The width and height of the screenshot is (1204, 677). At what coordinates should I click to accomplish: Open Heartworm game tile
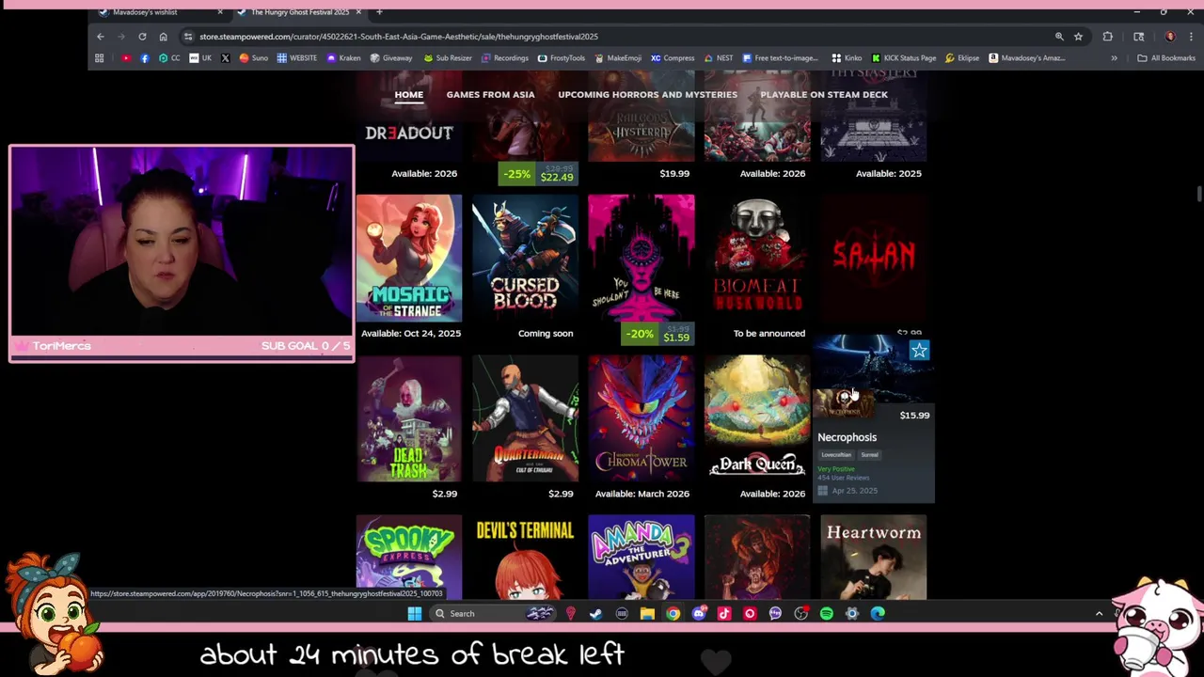(874, 557)
